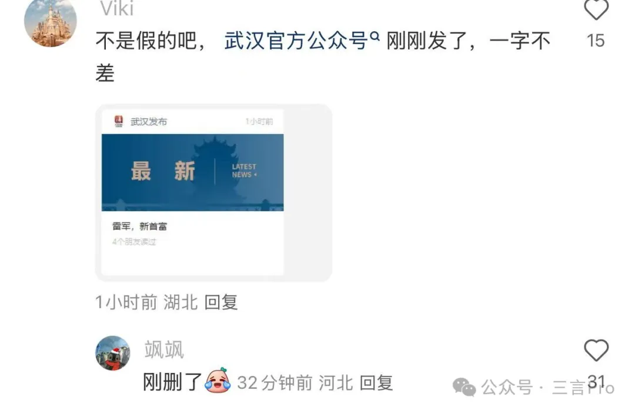Click the 武汉发布 account name
This screenshot has width=635, height=413.
pyautogui.click(x=149, y=122)
